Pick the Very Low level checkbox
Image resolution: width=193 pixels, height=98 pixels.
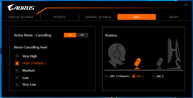coord(17,85)
